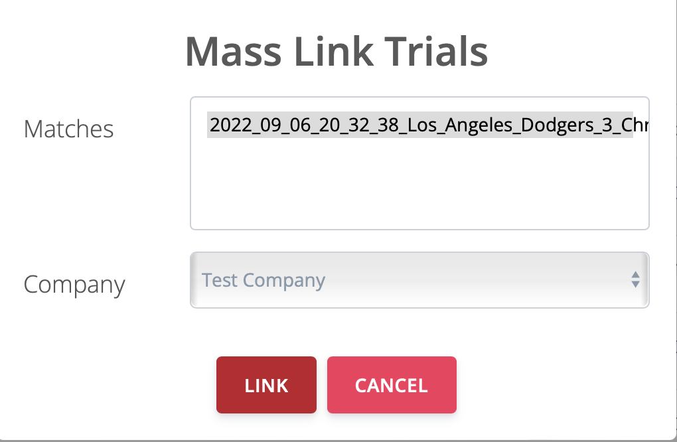Show company options in the Company field
Screen dimensions: 677x442
click(x=419, y=280)
